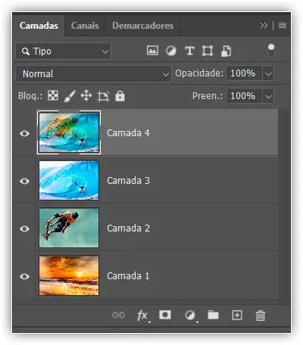Filter layers by type text icon
Viewport: 303px width, 345px height.
pos(189,51)
